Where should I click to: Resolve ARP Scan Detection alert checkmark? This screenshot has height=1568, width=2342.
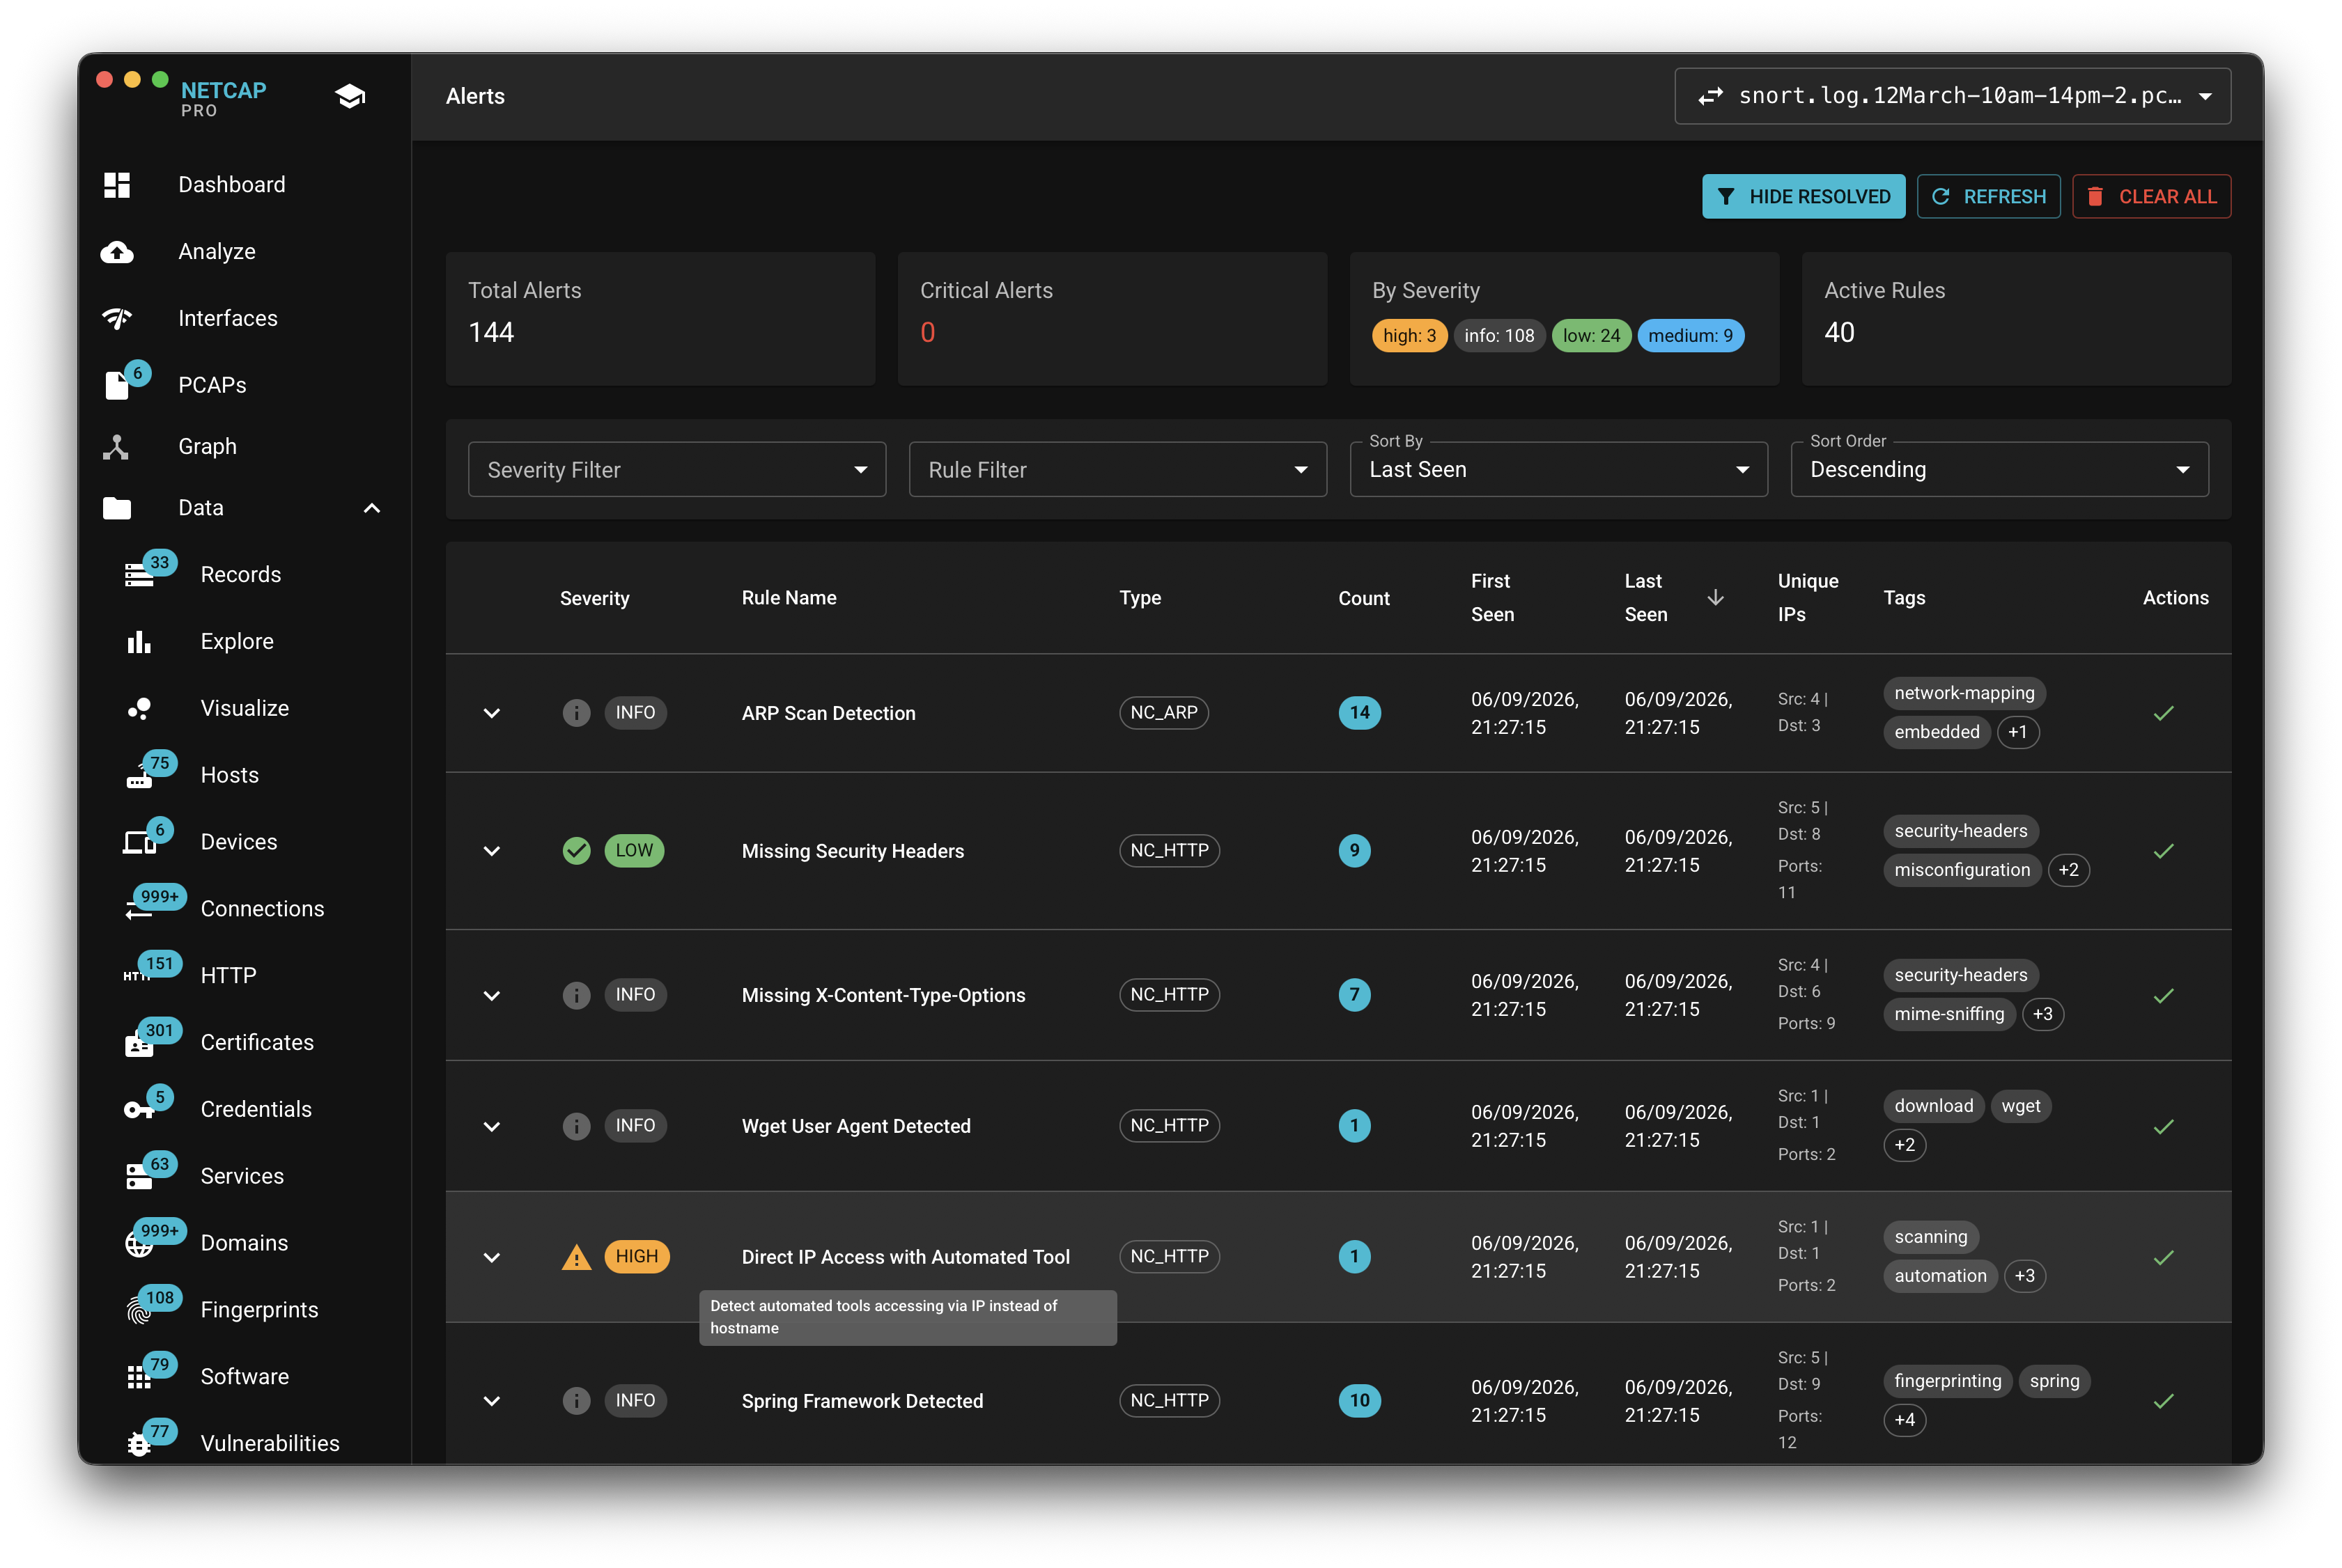coord(2163,713)
